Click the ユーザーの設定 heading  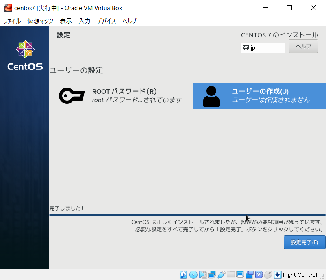76,70
